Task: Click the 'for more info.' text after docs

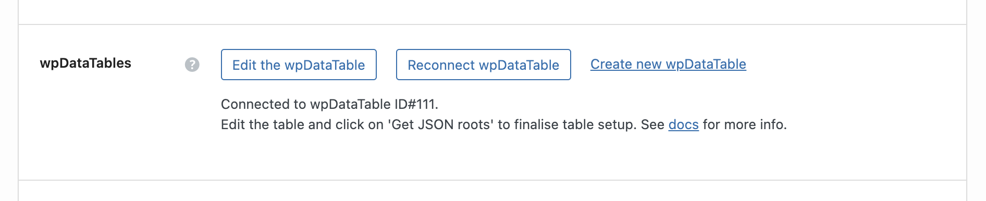Action: (x=745, y=124)
